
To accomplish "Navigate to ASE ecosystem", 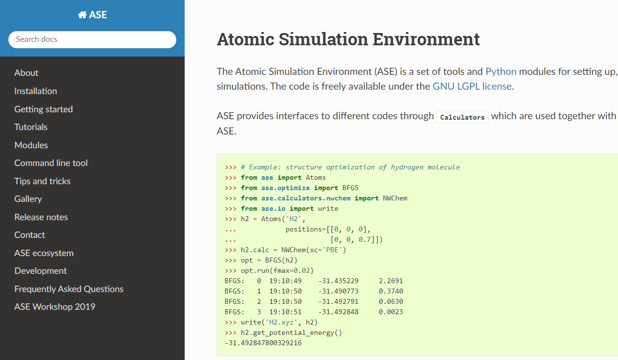I will [44, 253].
